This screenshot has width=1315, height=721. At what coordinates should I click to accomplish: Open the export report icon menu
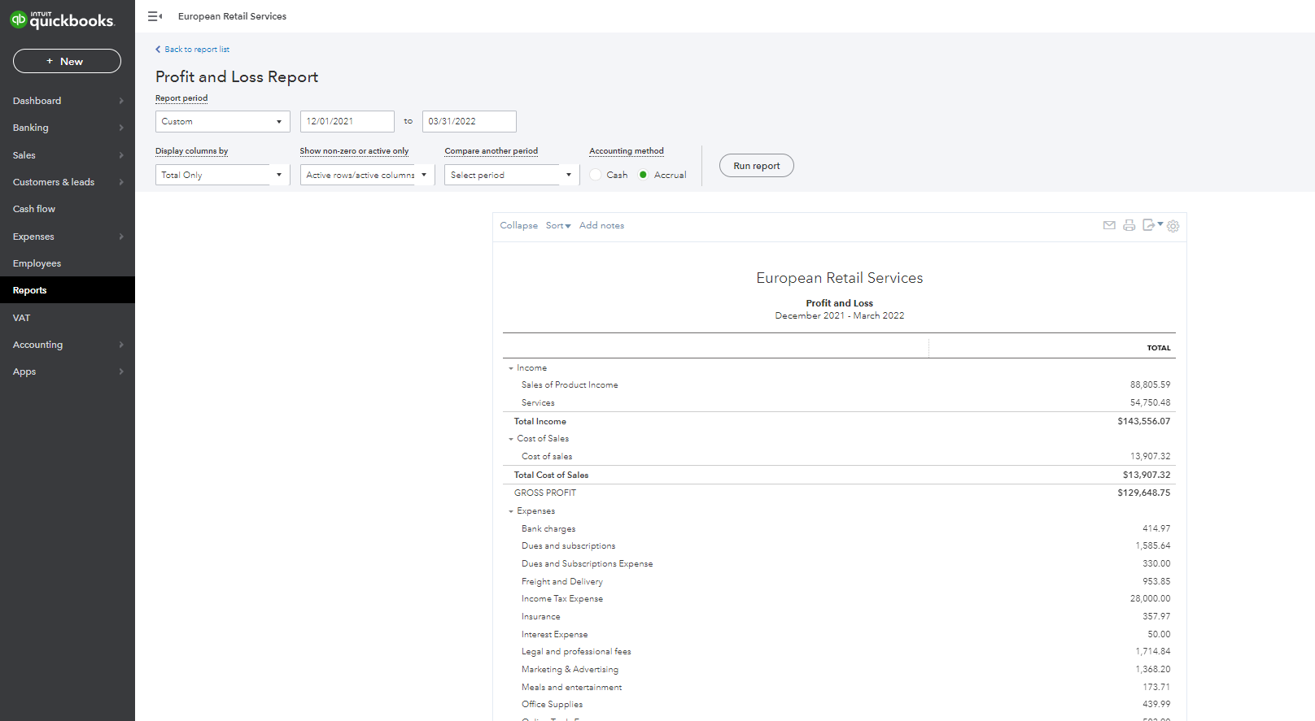pyautogui.click(x=1151, y=225)
